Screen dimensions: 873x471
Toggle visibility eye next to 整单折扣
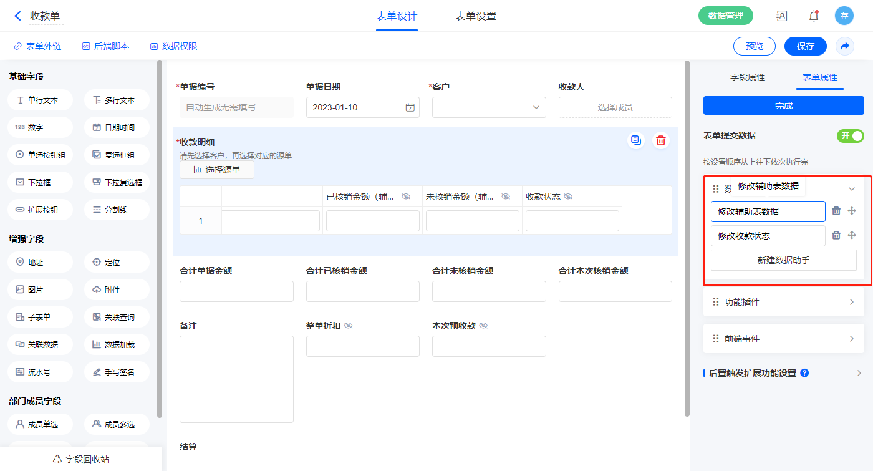coord(349,326)
